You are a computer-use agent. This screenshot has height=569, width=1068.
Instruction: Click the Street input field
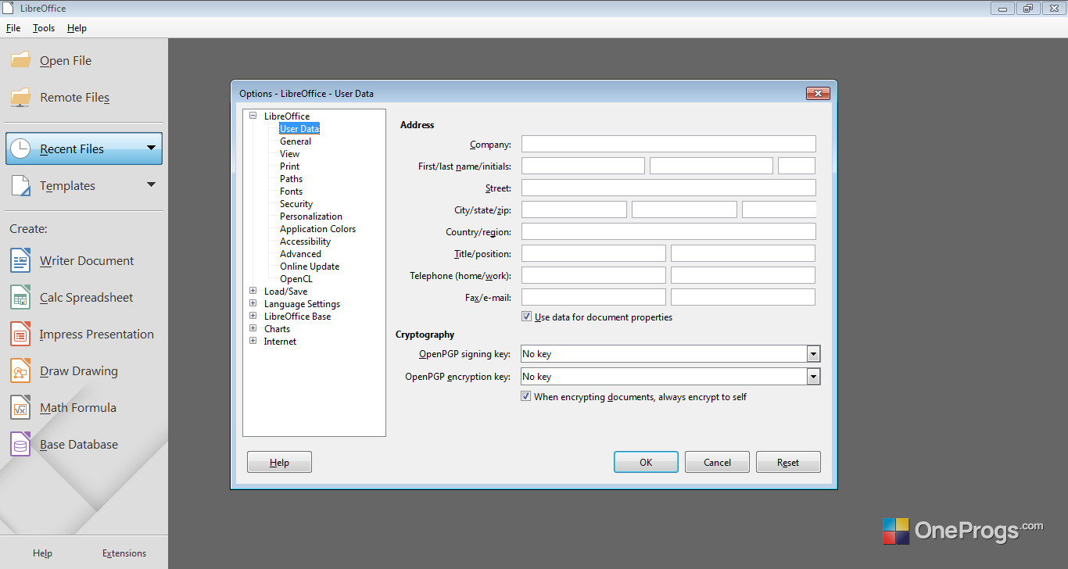tap(668, 188)
